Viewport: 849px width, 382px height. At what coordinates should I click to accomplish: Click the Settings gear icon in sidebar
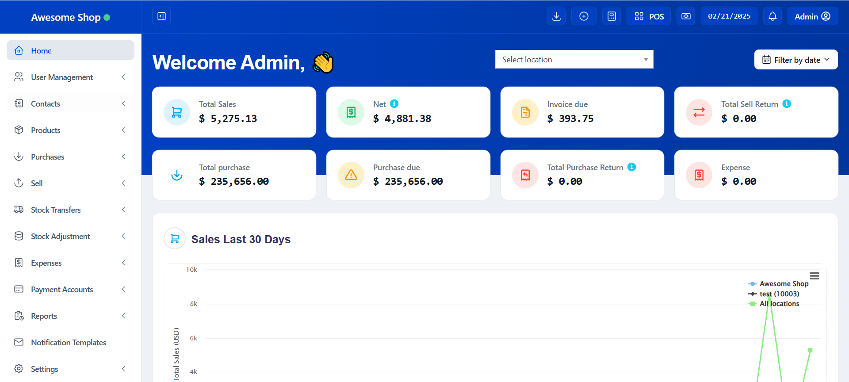(x=19, y=369)
